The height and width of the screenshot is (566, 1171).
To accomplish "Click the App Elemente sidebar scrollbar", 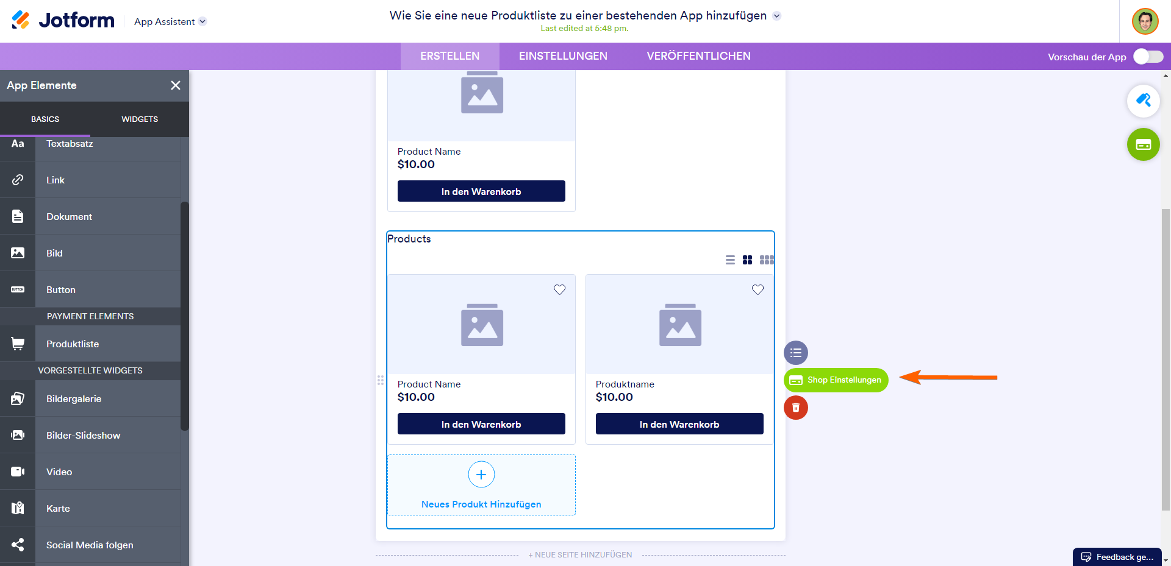I will point(184,317).
